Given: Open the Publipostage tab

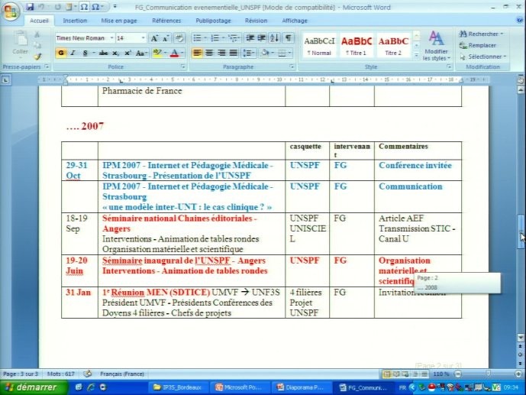Looking at the screenshot, I should 213,21.
